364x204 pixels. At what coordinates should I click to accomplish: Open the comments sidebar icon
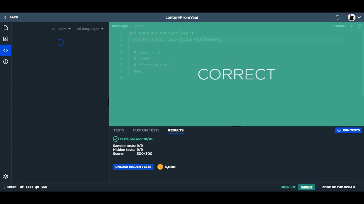(x=6, y=39)
